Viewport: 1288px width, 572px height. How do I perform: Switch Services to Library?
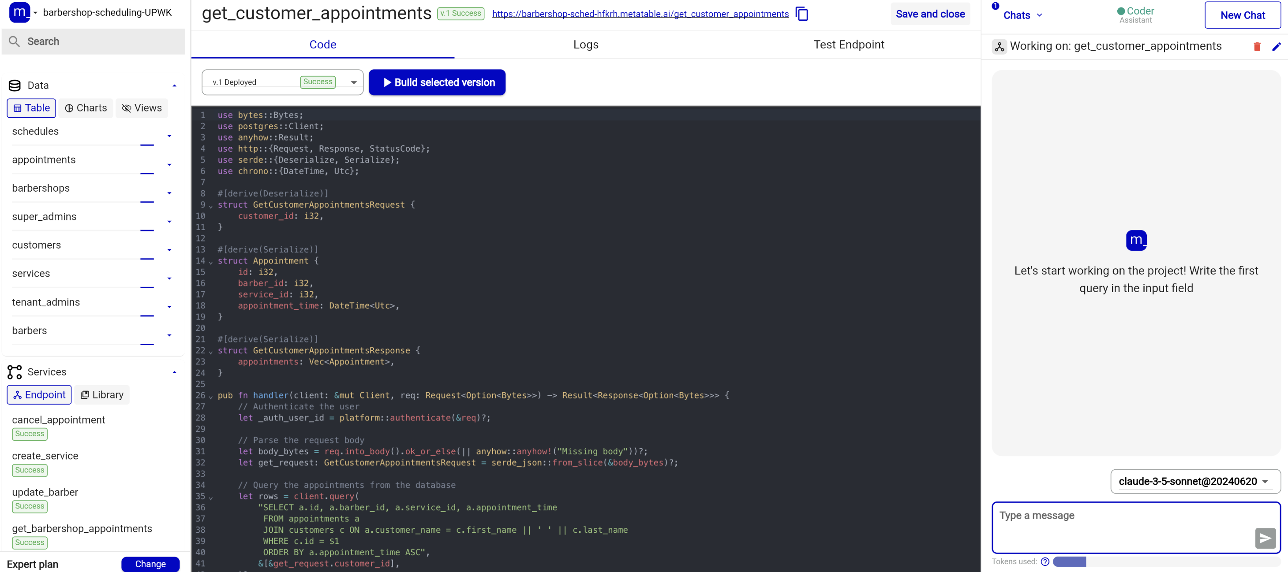[102, 395]
